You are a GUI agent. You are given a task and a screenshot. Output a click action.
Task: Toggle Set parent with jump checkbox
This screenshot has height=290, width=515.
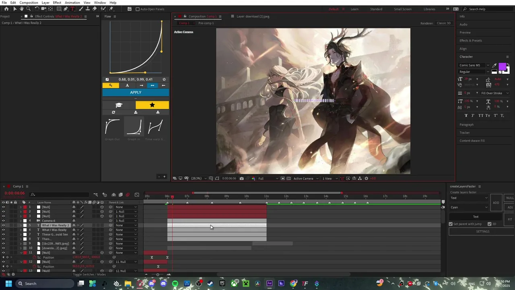coord(451,224)
